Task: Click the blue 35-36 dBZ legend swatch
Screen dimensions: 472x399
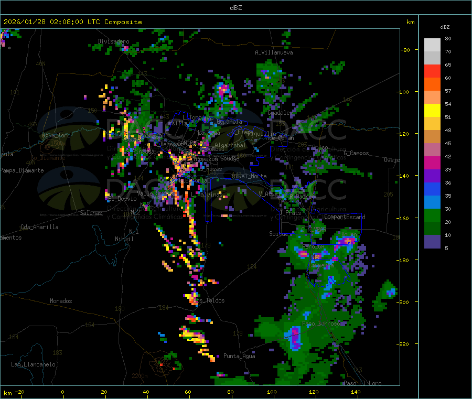Action: click(x=432, y=189)
